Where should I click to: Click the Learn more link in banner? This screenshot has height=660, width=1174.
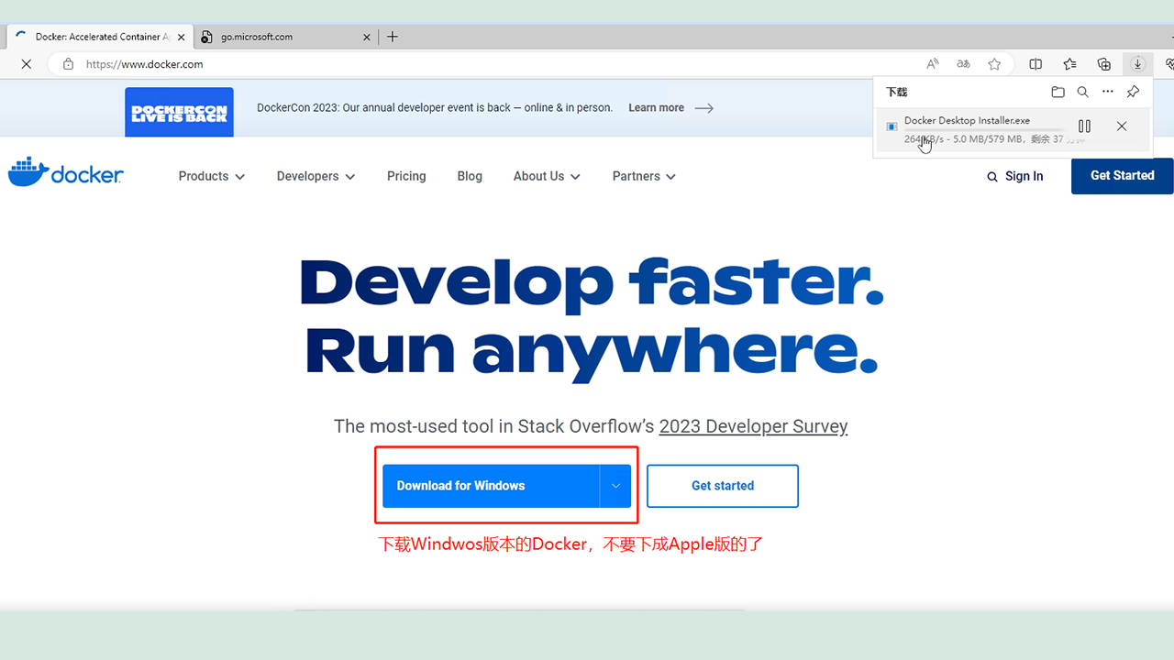pyautogui.click(x=656, y=108)
